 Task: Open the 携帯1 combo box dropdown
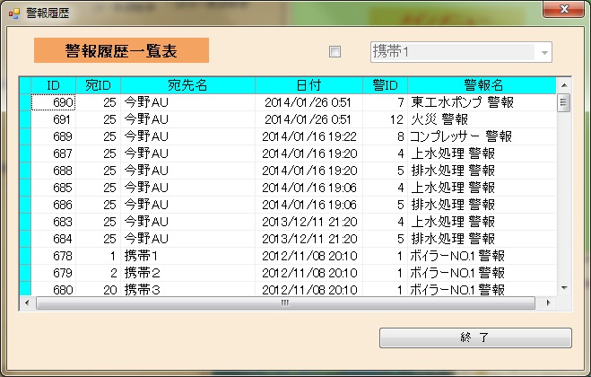pyautogui.click(x=543, y=52)
